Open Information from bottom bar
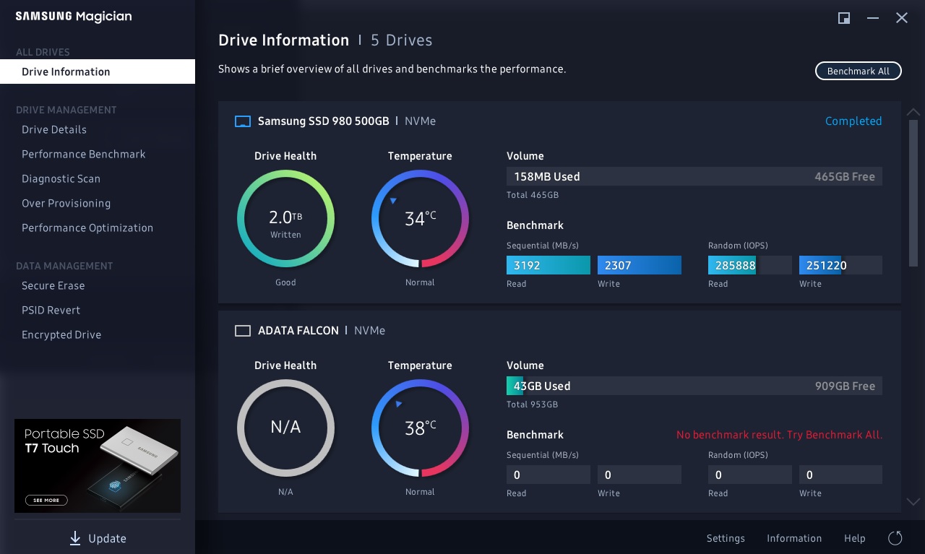This screenshot has width=925, height=554. click(x=794, y=538)
